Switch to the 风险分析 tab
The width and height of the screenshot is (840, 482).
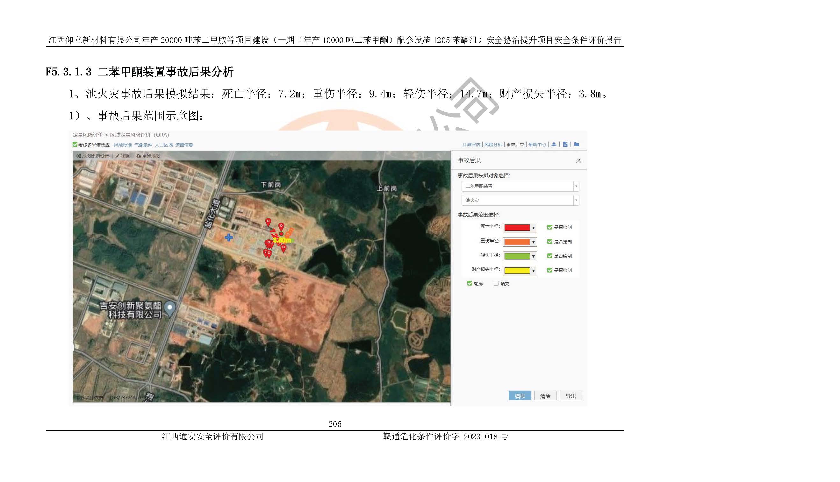click(493, 145)
